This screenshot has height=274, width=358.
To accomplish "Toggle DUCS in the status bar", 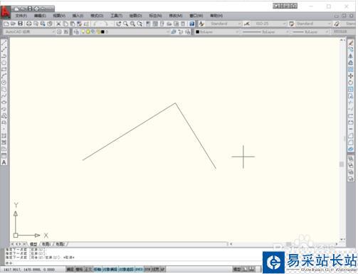I will click(139, 269).
